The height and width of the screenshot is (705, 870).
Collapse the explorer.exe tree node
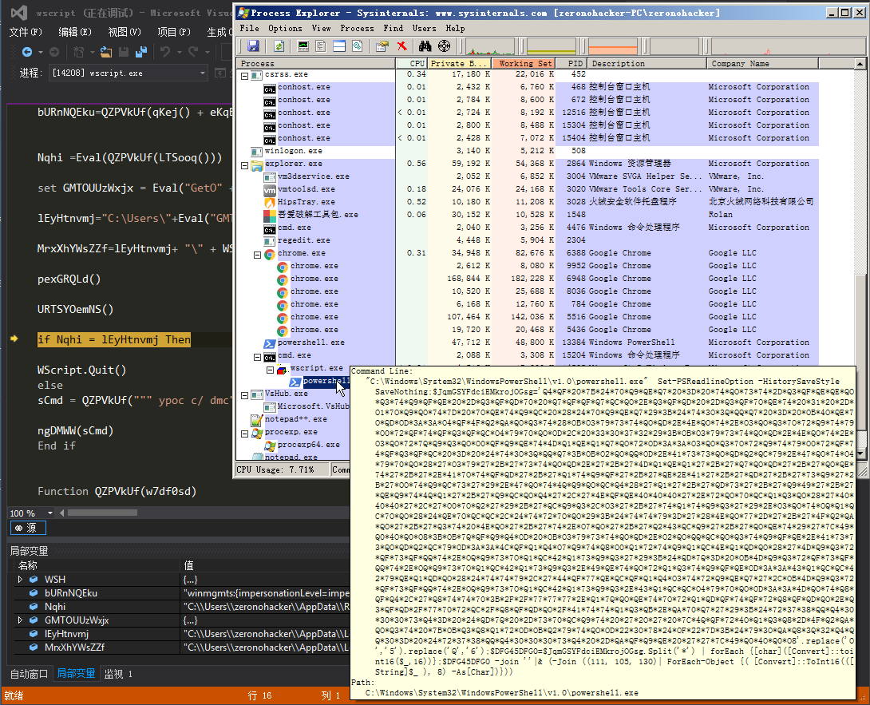point(245,165)
